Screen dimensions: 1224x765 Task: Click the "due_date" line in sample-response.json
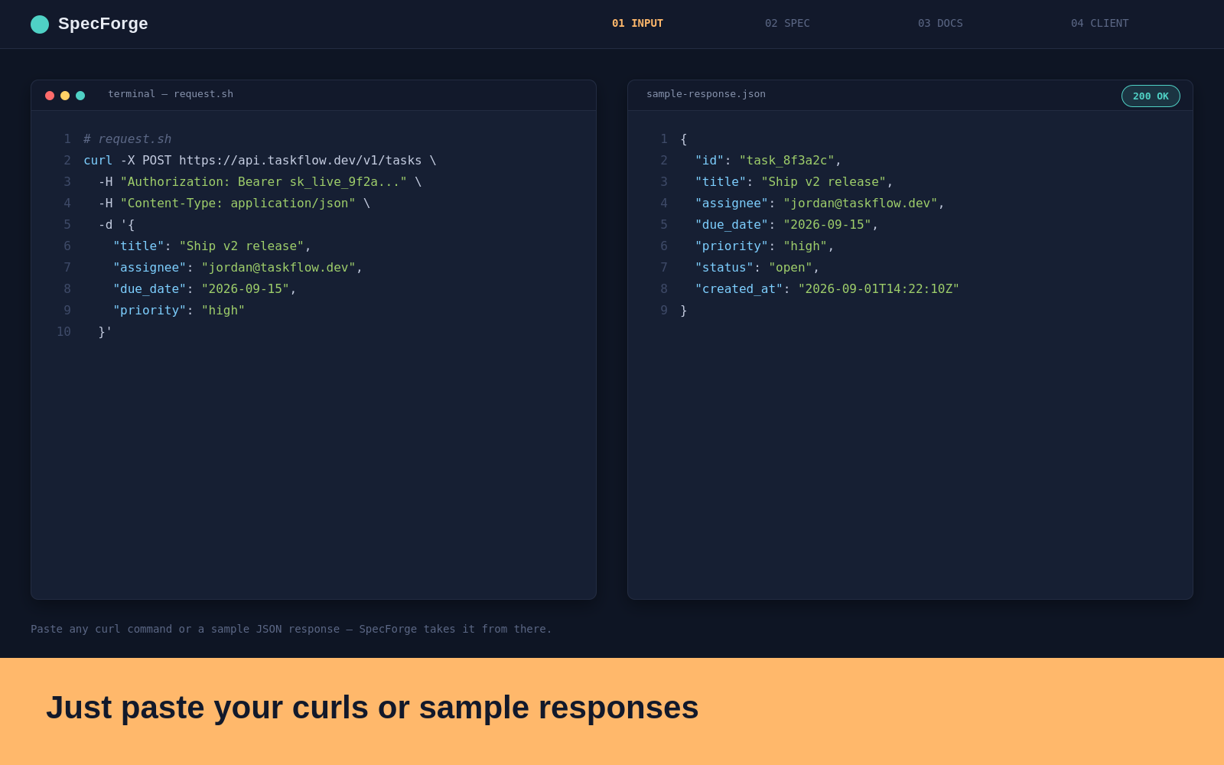787,225
